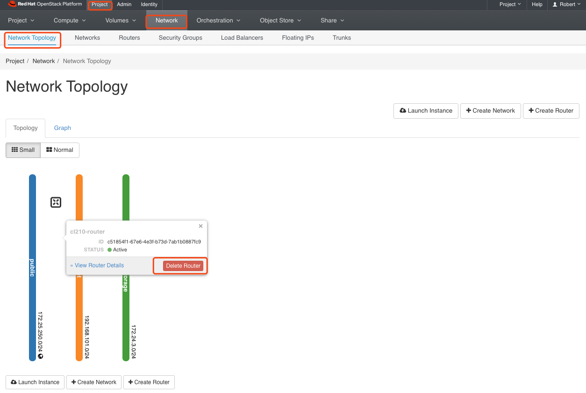The image size is (586, 393).
Task: Switch to the Graph tab
Action: click(x=62, y=128)
